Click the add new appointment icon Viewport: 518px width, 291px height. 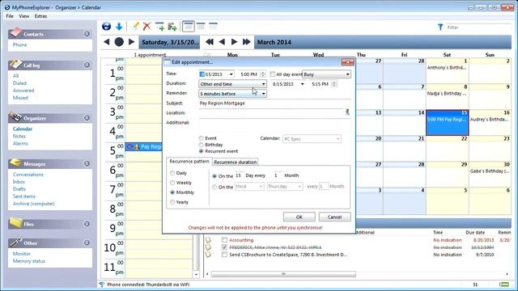pos(160,27)
